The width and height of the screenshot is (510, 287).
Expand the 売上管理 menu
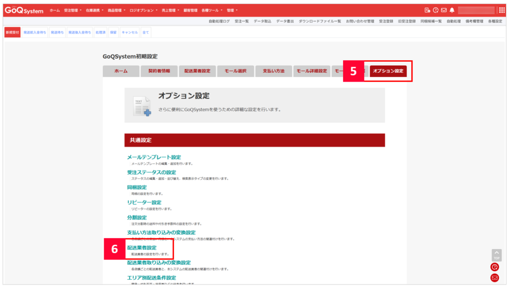click(170, 10)
